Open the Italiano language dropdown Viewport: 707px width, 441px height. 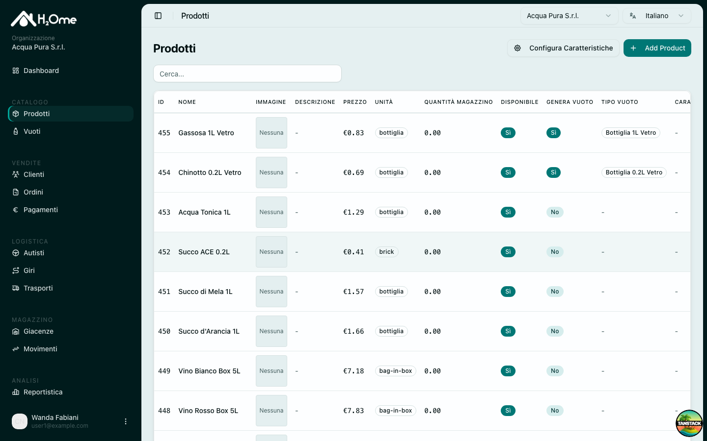point(657,16)
